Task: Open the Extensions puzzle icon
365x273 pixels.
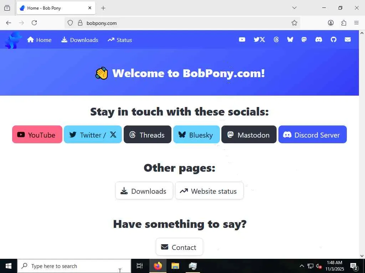Action: [x=344, y=23]
